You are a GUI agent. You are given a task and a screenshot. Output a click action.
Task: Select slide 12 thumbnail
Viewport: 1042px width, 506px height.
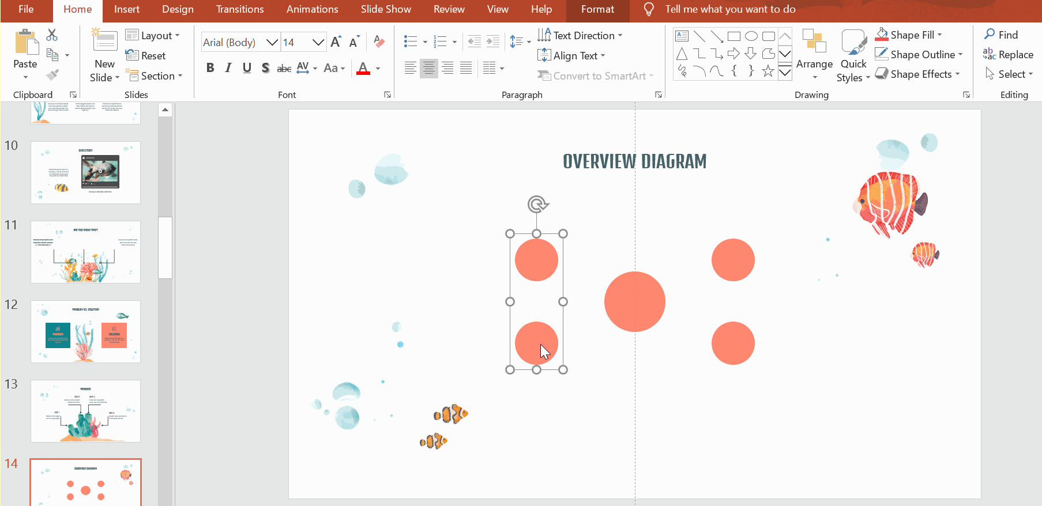point(85,331)
